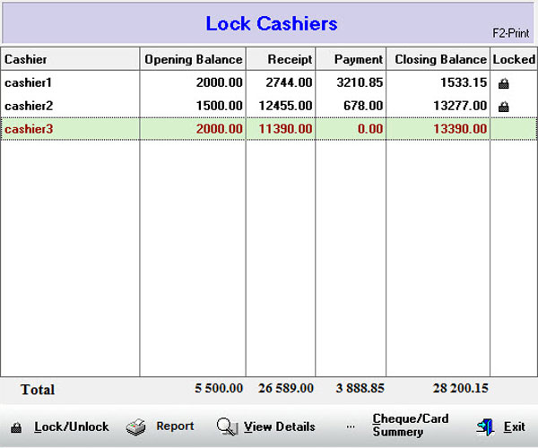This screenshot has width=538, height=448.
Task: Select highlighted cashier3 row name
Action: 29,129
